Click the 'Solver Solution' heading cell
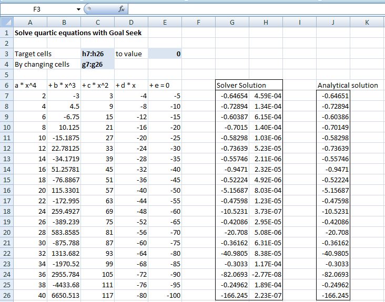 [241, 85]
